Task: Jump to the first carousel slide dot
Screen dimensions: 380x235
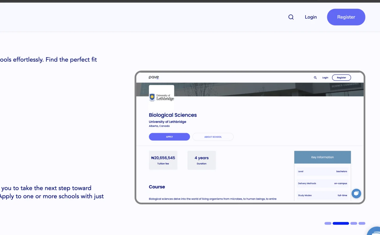Action: (328, 223)
